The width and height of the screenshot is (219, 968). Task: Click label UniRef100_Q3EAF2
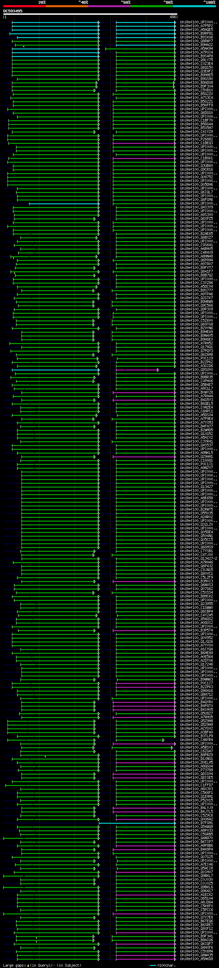point(196,71)
